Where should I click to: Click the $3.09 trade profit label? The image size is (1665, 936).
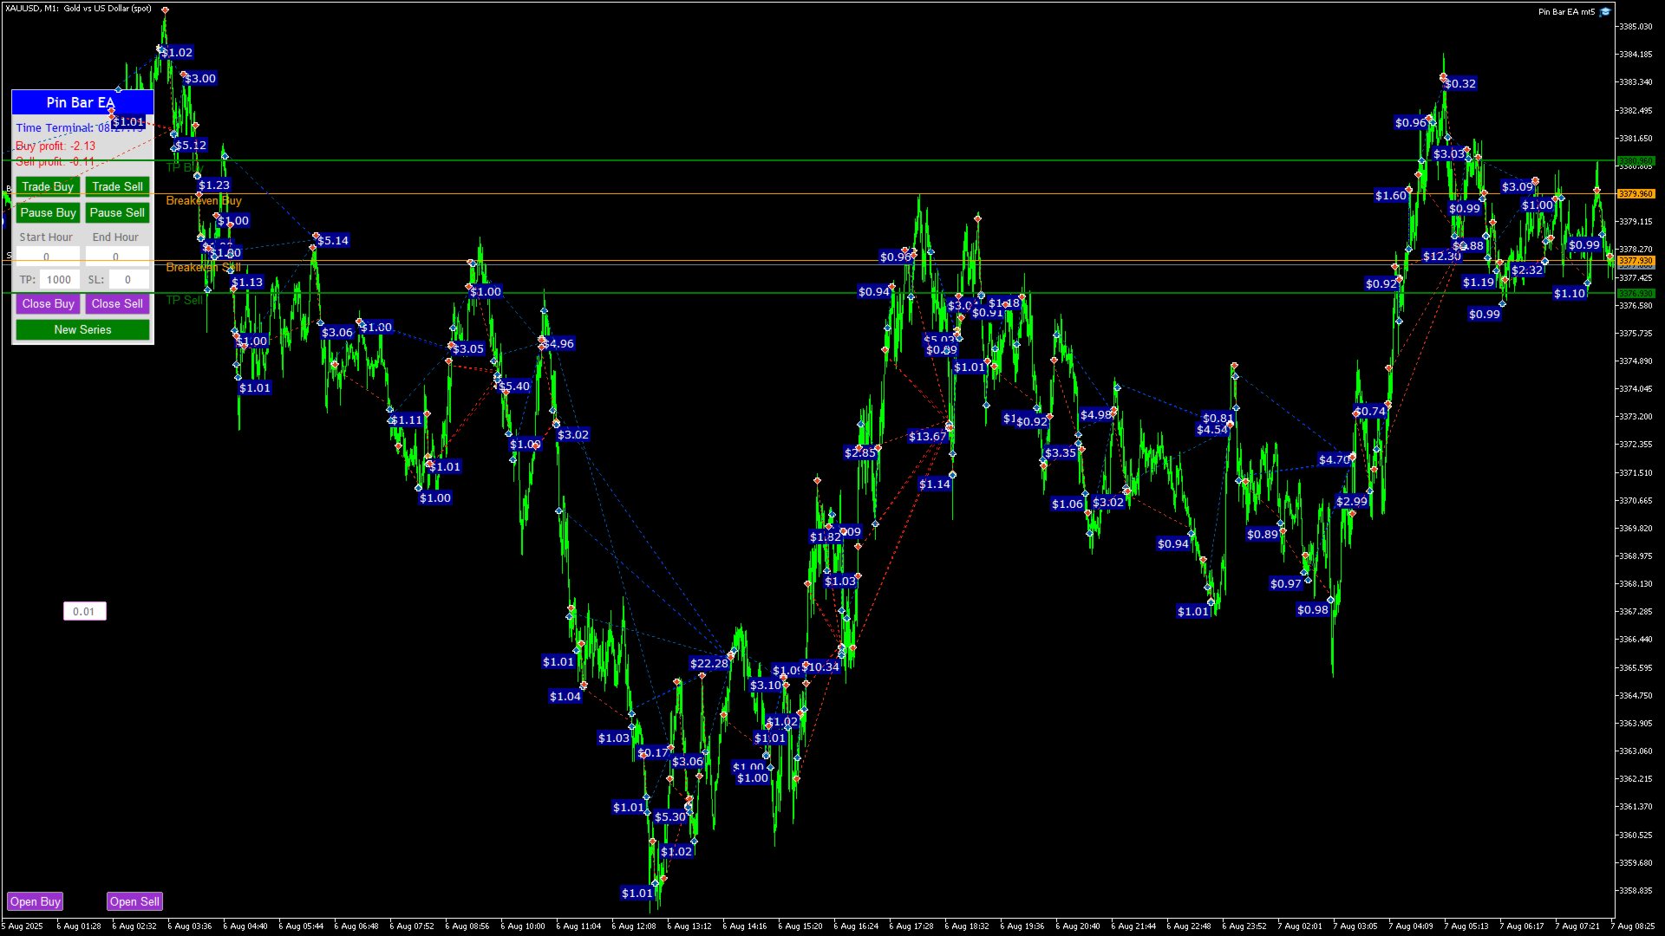click(1518, 187)
